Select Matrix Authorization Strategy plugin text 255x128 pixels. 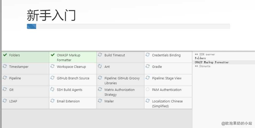tap(120, 92)
